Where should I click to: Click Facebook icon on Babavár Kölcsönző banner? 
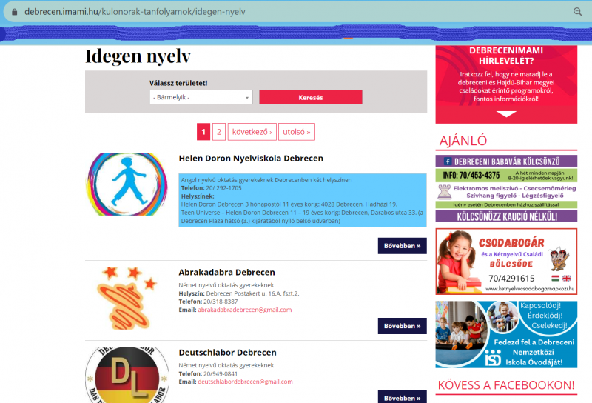pos(448,161)
